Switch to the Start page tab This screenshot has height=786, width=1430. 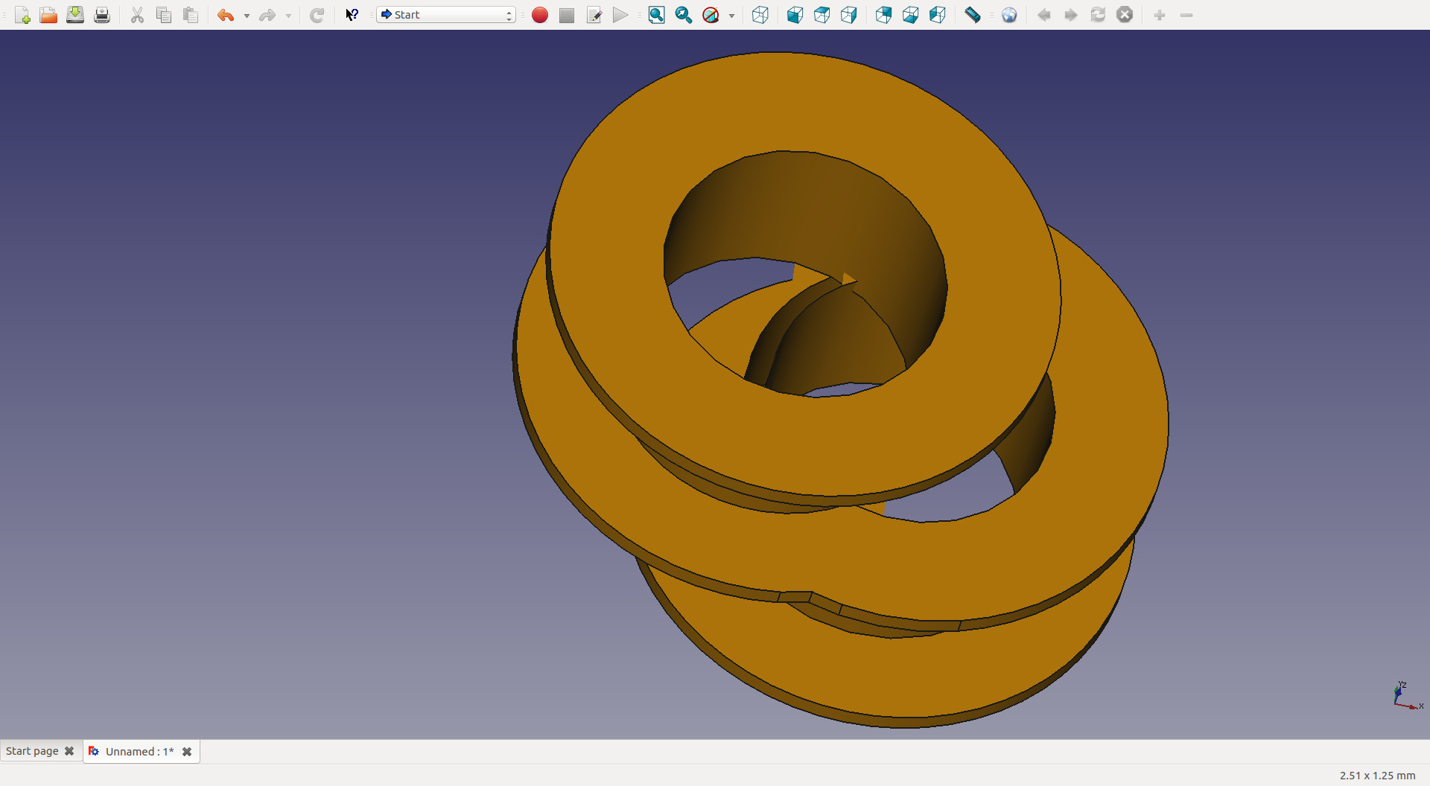(x=32, y=751)
